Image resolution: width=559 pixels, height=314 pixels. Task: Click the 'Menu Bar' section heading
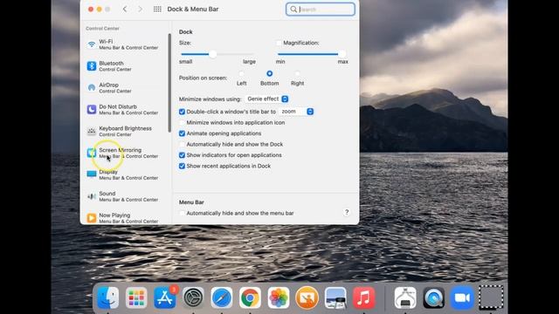coord(191,202)
